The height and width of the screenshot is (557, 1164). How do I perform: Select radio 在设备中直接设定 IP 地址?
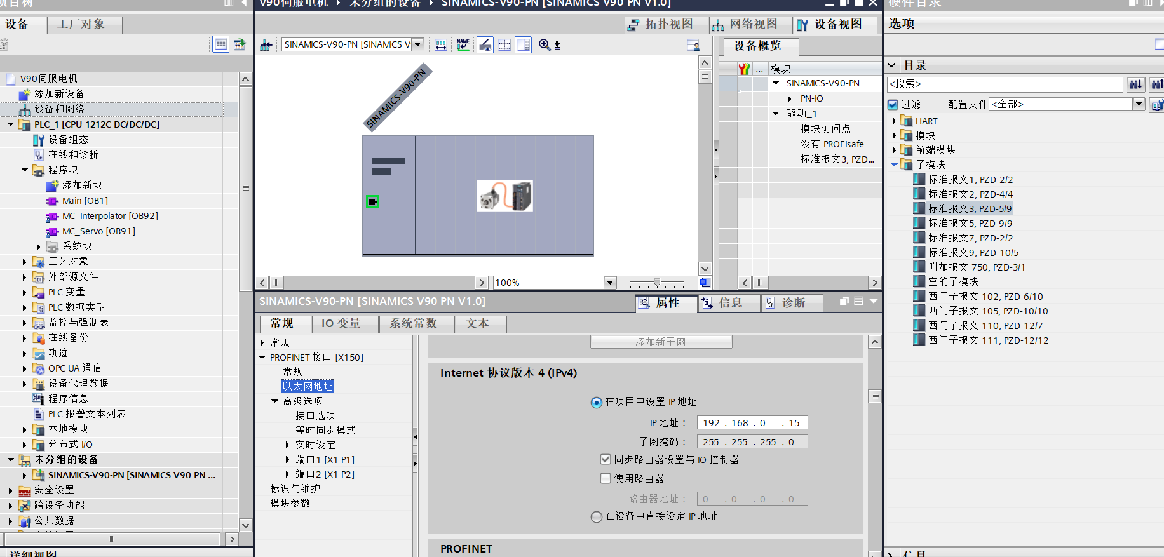pos(596,517)
